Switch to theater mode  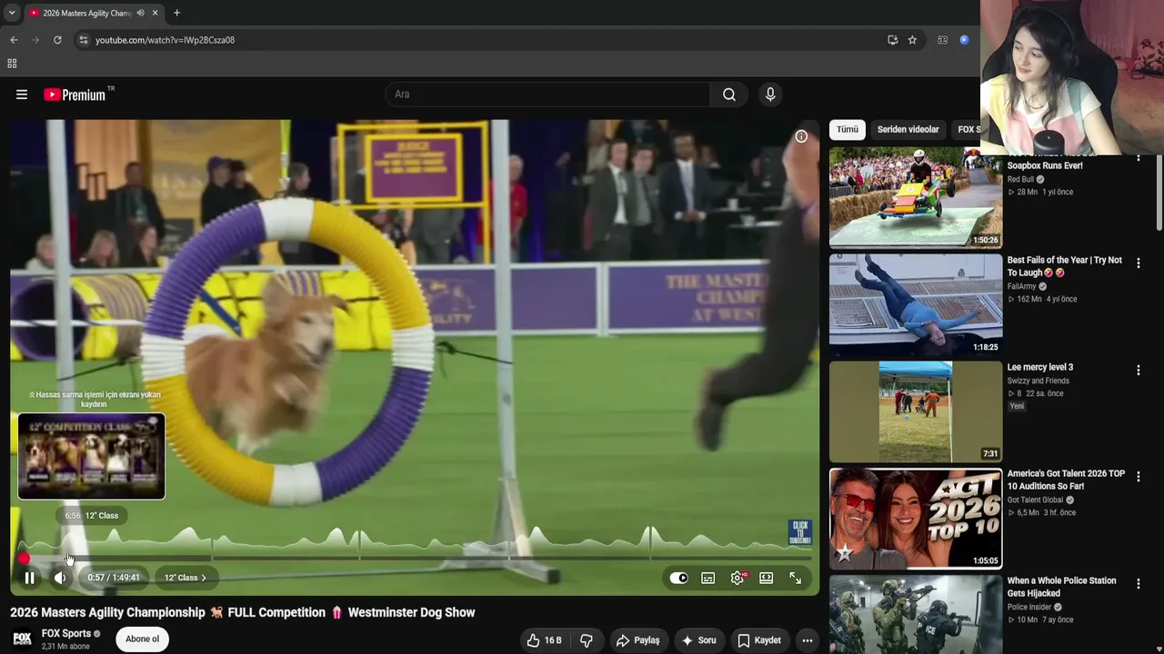767,578
